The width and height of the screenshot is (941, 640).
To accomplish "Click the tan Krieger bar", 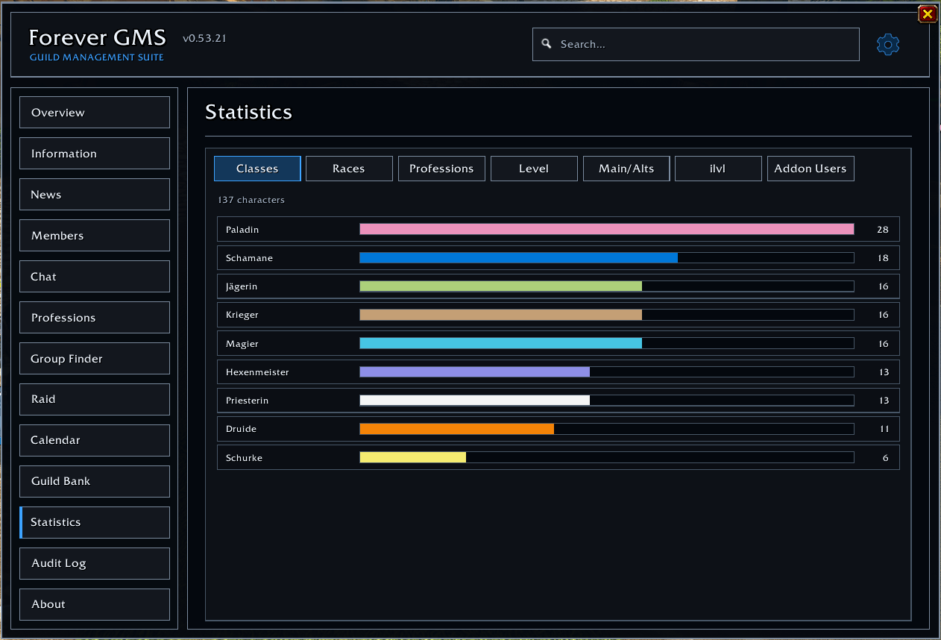I will pos(501,315).
